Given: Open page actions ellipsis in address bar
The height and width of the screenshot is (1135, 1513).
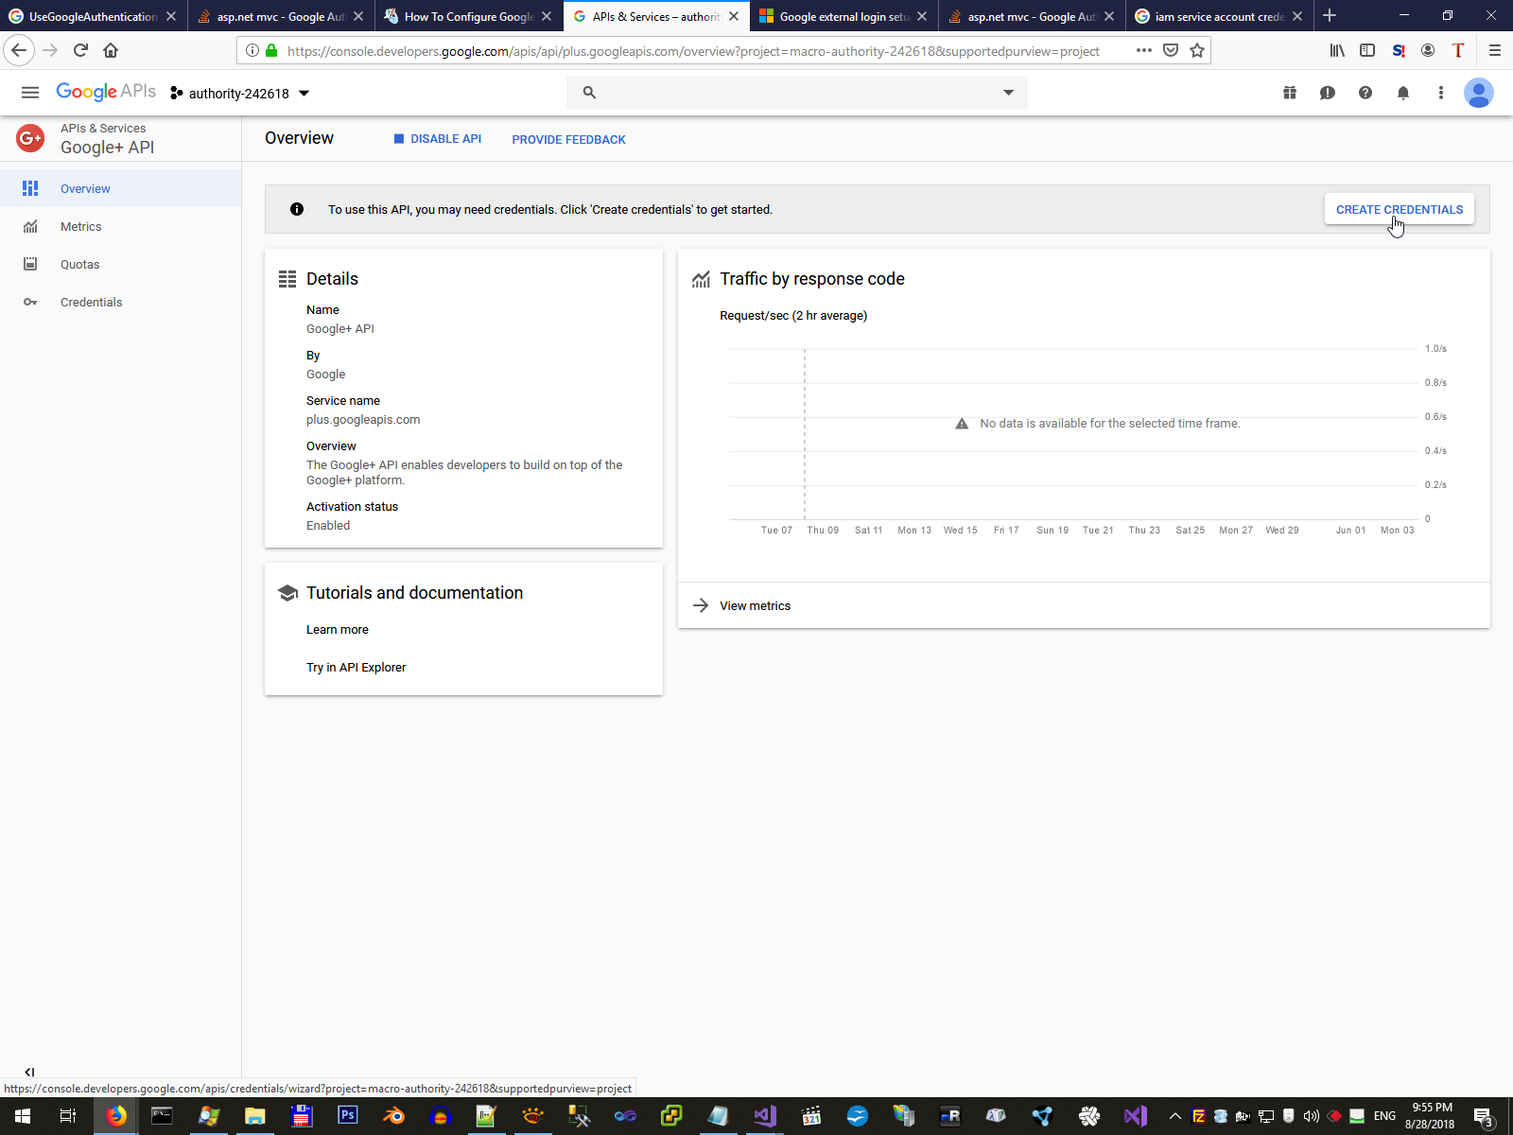Looking at the screenshot, I should (x=1144, y=50).
